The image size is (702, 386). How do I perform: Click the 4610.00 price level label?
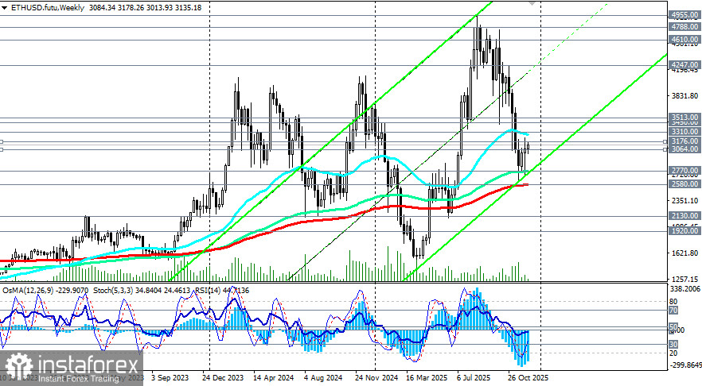click(x=684, y=40)
